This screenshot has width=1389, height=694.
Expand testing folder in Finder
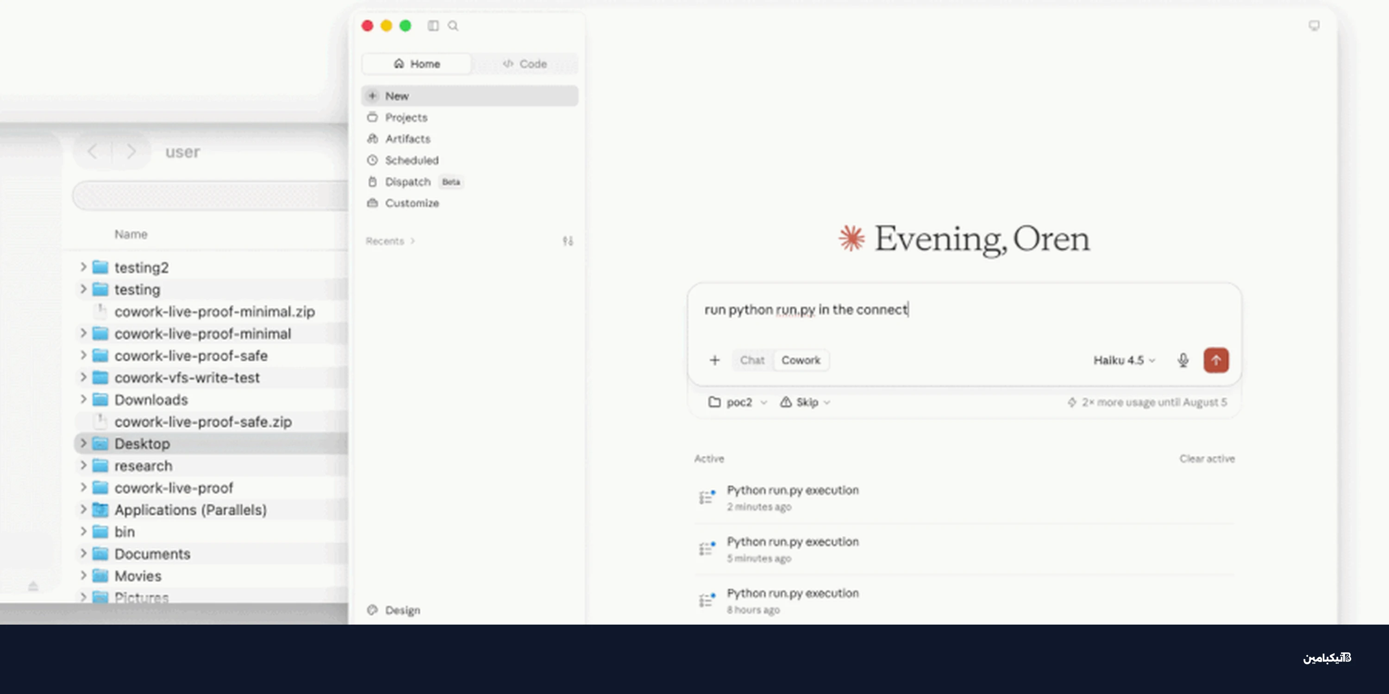click(x=83, y=289)
